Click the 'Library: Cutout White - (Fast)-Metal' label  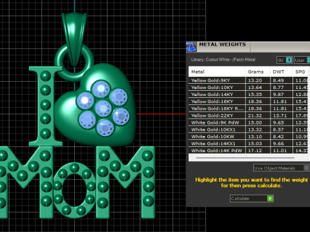223,60
